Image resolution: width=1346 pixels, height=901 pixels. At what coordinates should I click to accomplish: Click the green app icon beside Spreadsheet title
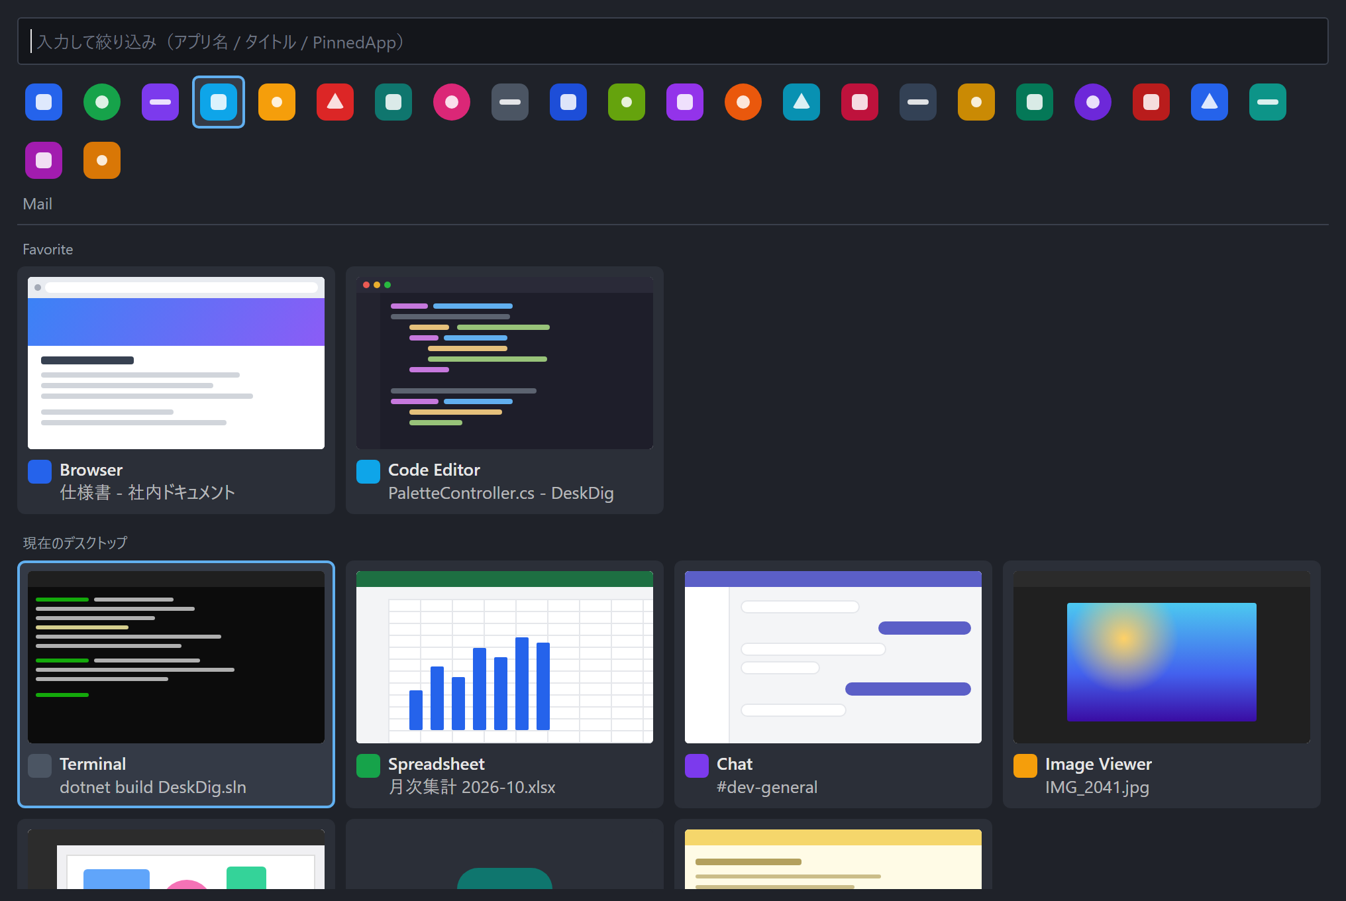368,766
